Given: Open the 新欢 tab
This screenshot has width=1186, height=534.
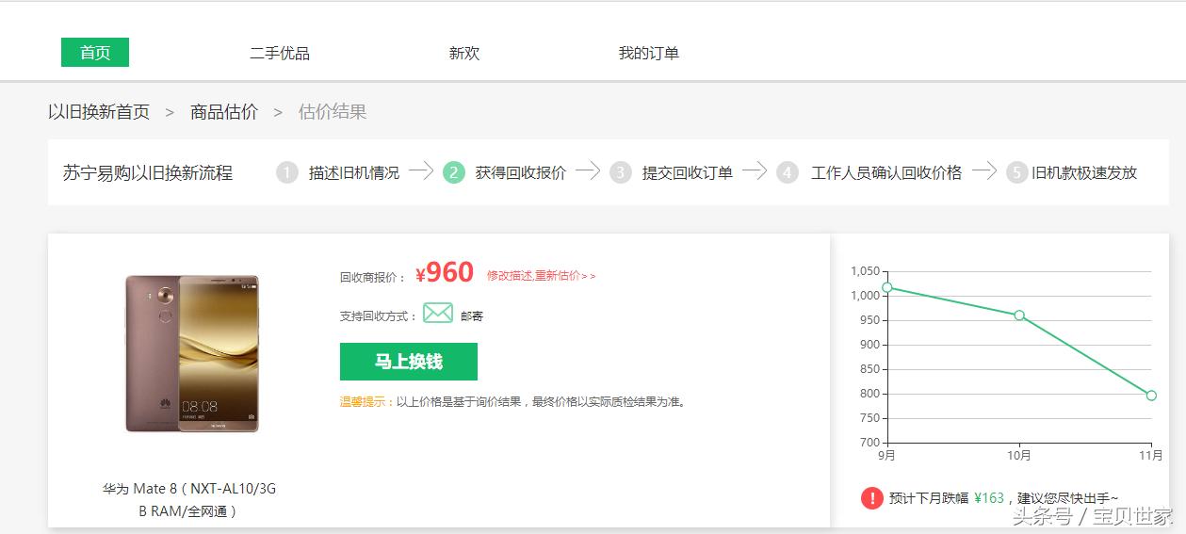Looking at the screenshot, I should pyautogui.click(x=464, y=54).
